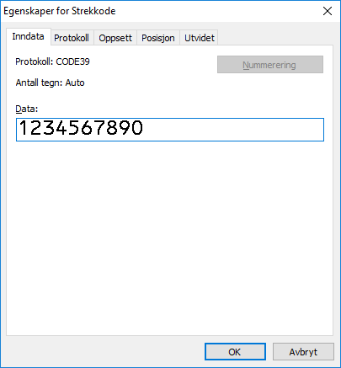Screen dimensions: 341x368
Task: Click the digits 1234567890 in Data field
Action: [x=81, y=128]
